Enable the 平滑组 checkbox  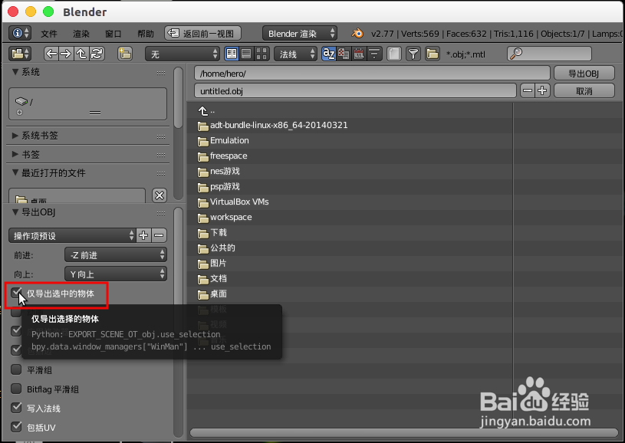16,369
